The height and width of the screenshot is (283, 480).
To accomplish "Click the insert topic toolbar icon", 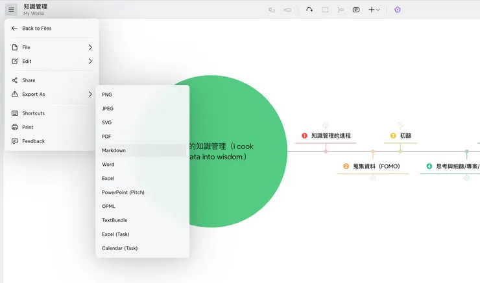I will point(287,10).
